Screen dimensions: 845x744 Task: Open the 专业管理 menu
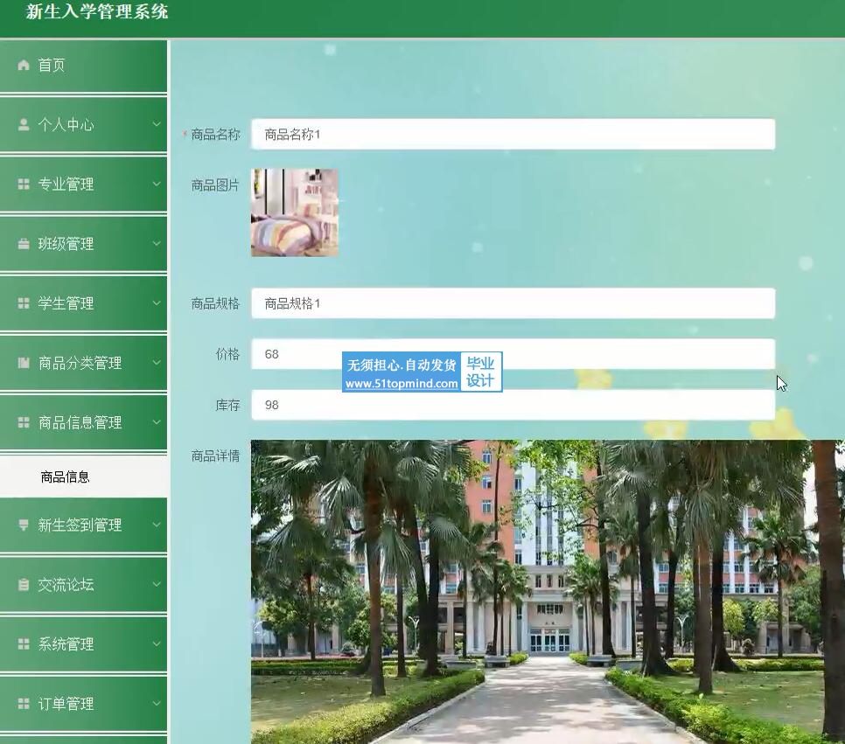(x=83, y=184)
